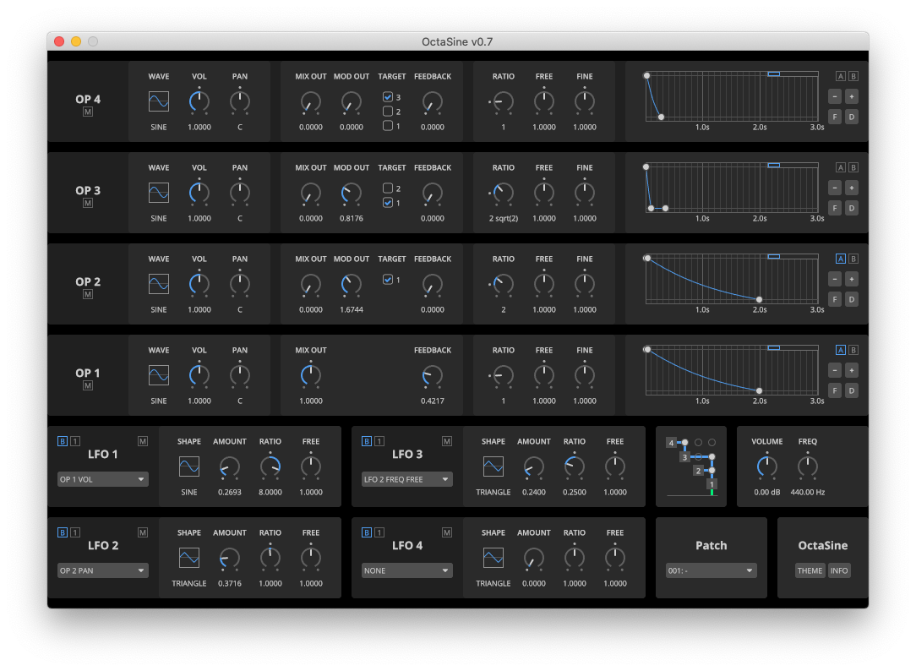Viewport: 916px width, 671px height.
Task: Click the LFO 1 B sync toggle
Action: click(63, 441)
